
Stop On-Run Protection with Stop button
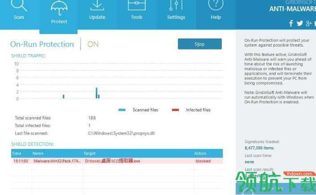[x=200, y=44]
